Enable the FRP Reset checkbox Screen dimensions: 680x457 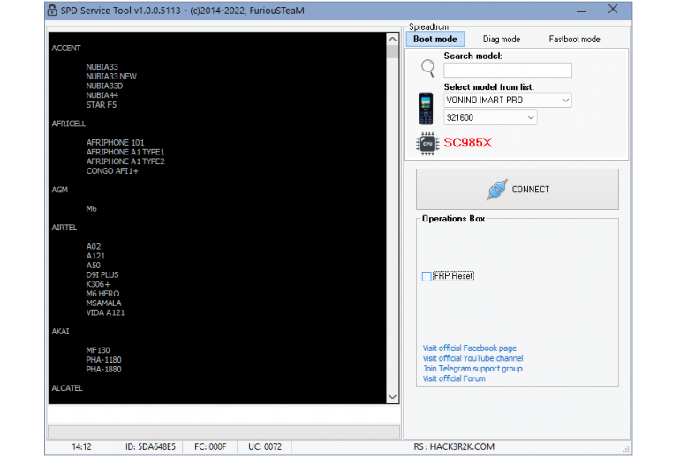tap(427, 276)
